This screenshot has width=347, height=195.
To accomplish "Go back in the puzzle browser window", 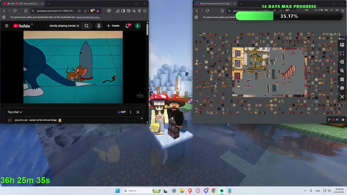I will [197, 11].
